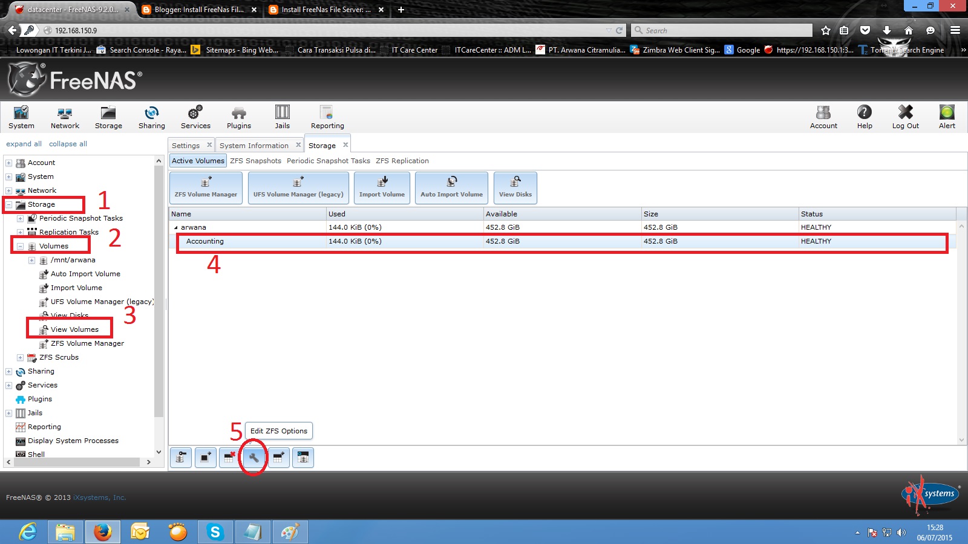
Task: Expand the /mnt/arwana tree node
Action: click(32, 261)
